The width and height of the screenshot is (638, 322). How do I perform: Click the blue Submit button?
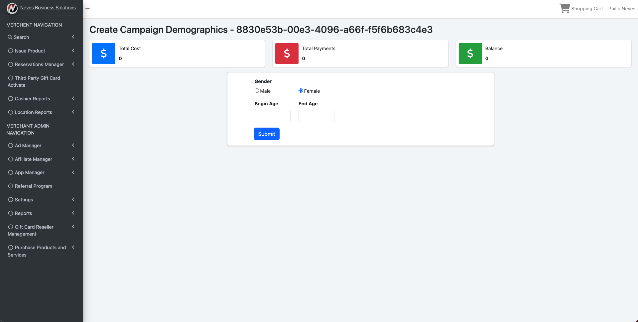[x=267, y=134]
